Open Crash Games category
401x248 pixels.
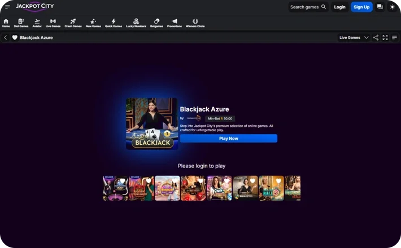[x=73, y=23]
